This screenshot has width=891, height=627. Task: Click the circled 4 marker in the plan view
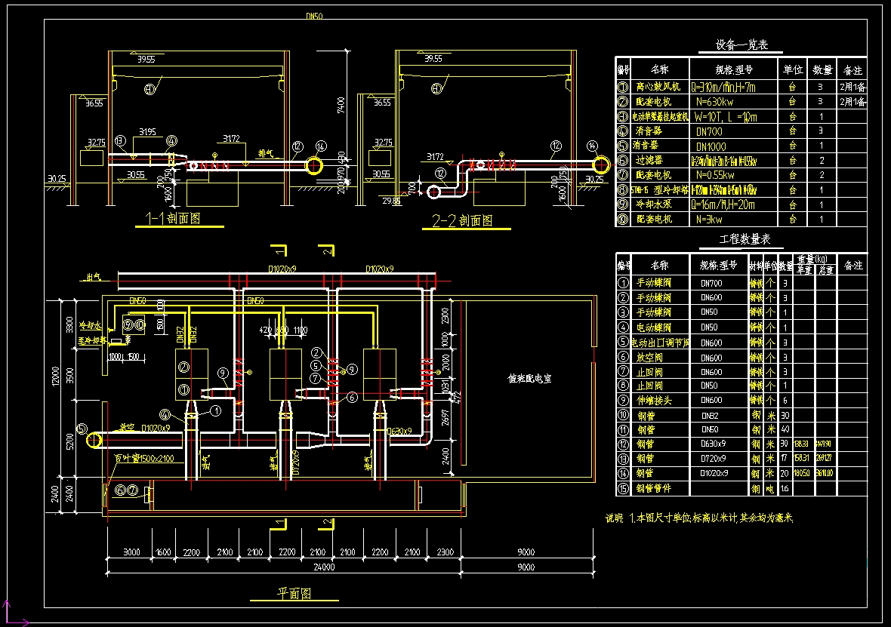[164, 413]
